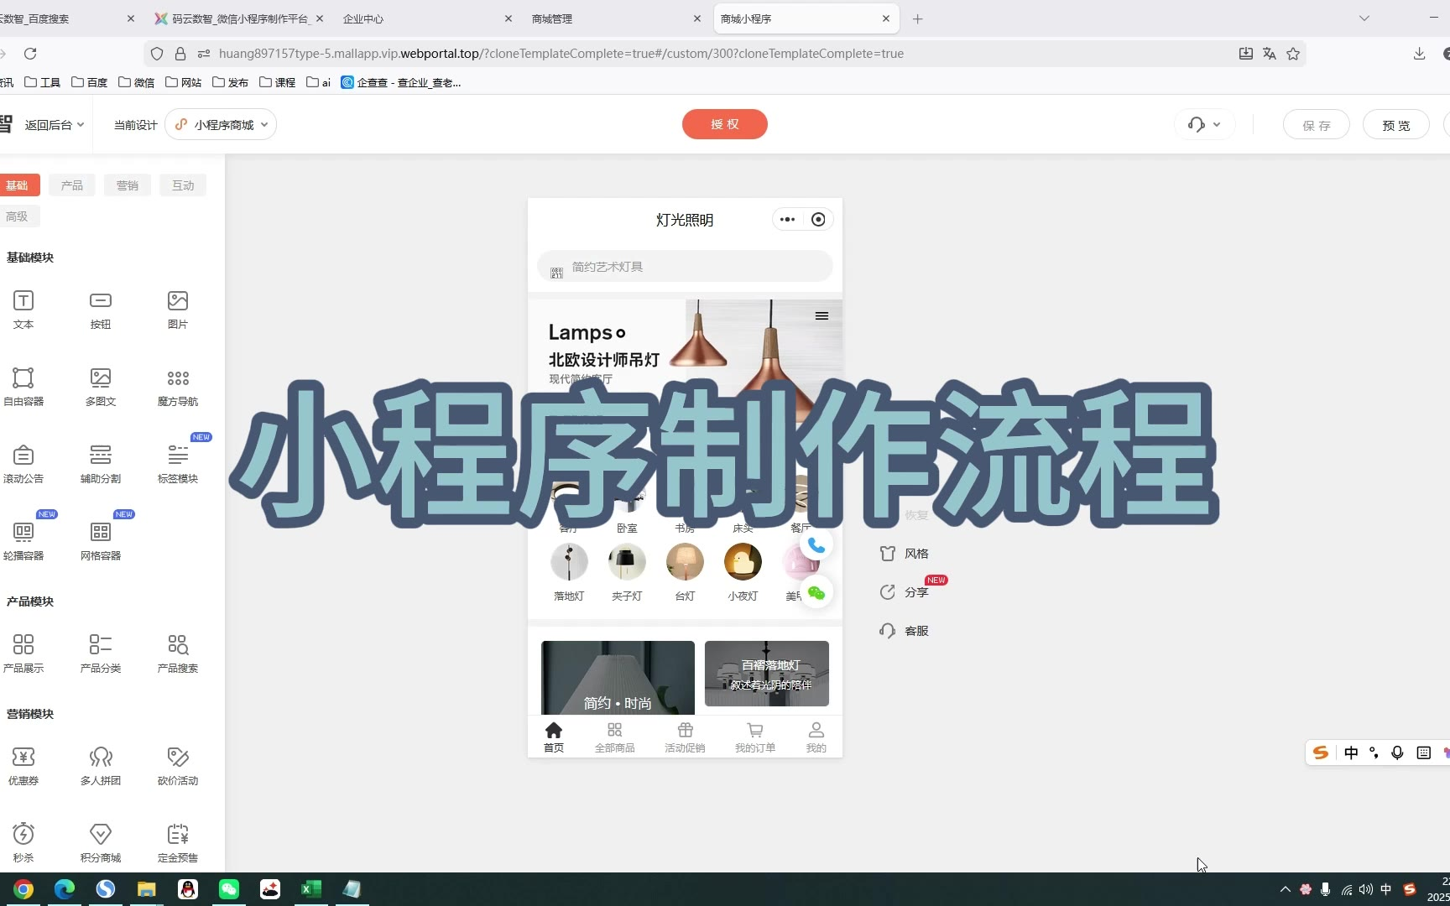
Task: Open the 分享 share settings
Action: pyautogui.click(x=904, y=592)
